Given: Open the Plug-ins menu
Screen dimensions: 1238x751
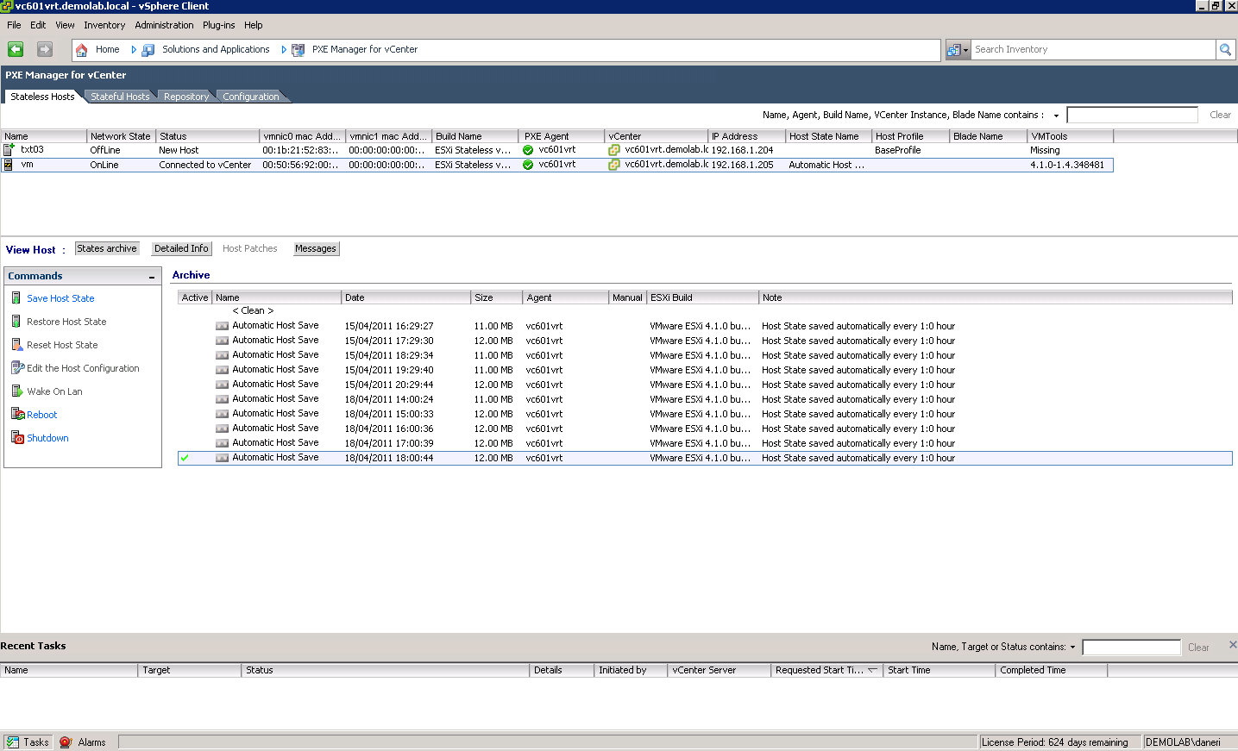Looking at the screenshot, I should click(x=218, y=25).
